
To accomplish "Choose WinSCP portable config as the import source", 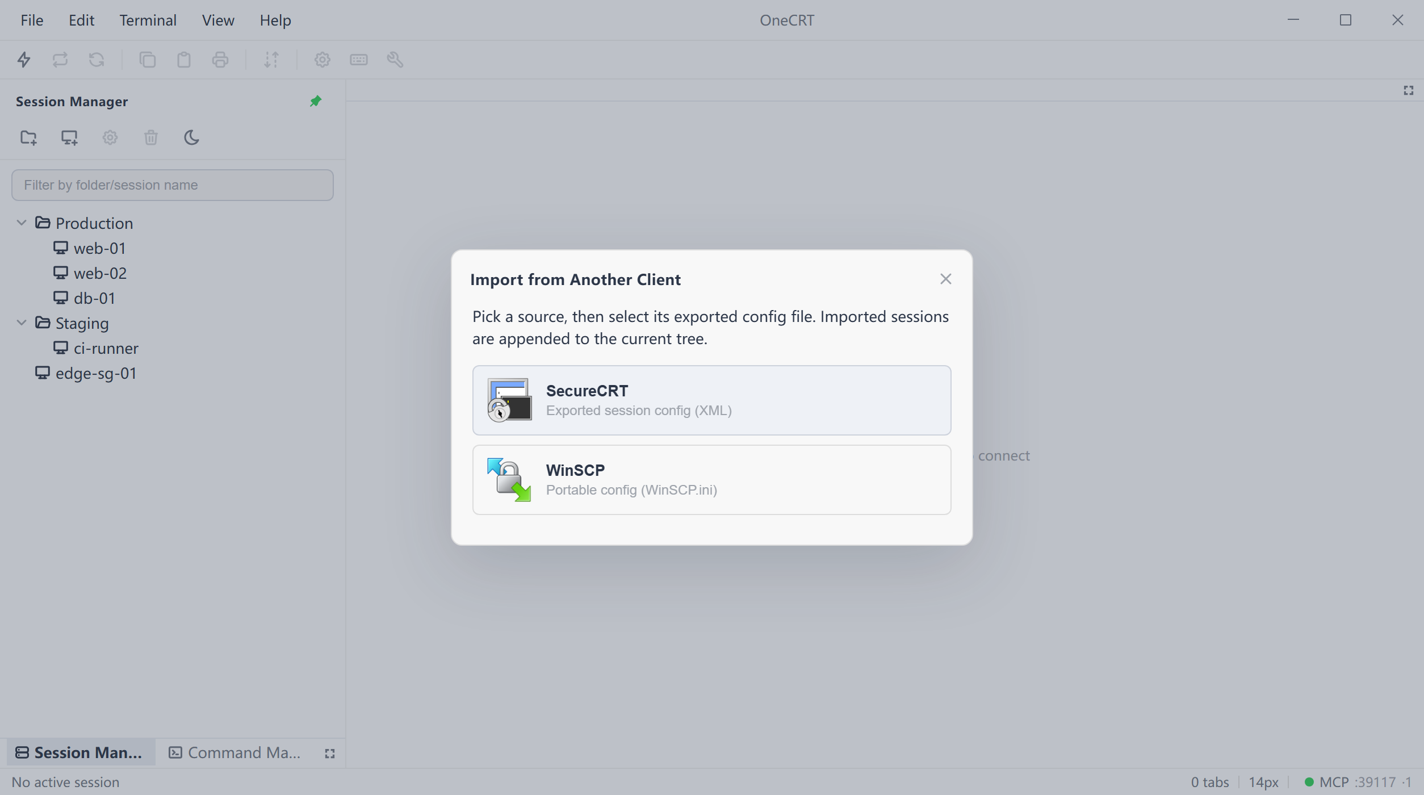I will [711, 480].
